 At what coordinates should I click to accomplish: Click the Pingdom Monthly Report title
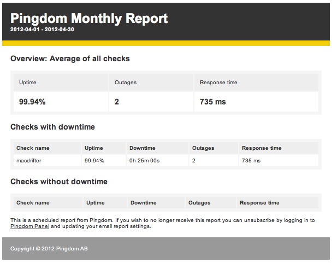89,18
